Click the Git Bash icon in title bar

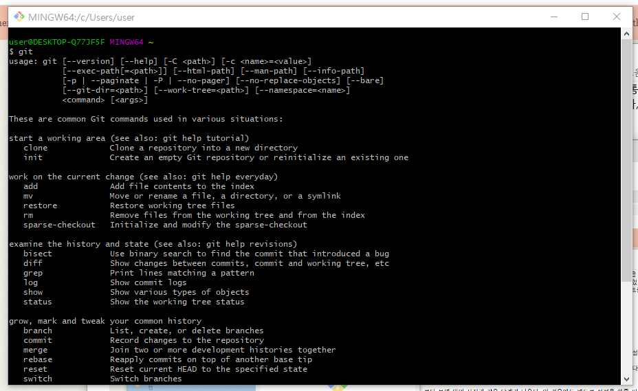19,16
